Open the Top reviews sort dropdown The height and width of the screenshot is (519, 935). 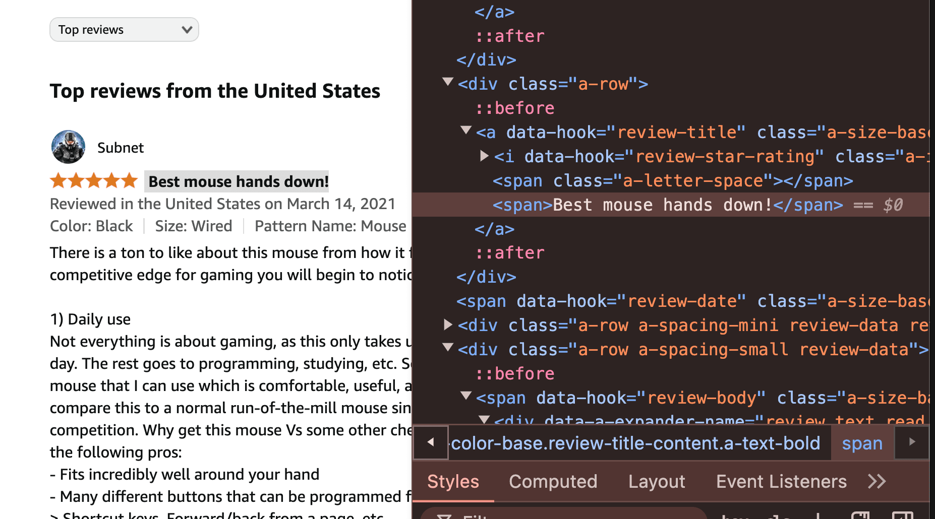[x=124, y=30]
